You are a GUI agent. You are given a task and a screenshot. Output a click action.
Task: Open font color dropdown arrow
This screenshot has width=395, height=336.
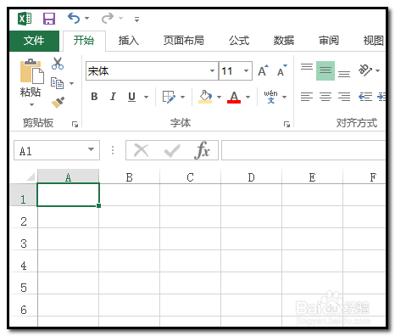[x=248, y=98]
